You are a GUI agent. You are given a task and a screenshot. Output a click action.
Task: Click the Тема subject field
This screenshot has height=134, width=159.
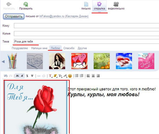tap(86, 41)
